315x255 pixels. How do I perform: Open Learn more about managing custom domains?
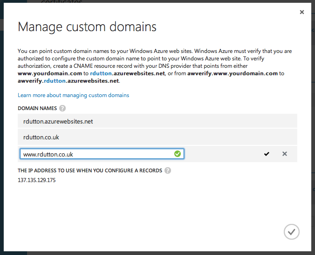point(73,95)
